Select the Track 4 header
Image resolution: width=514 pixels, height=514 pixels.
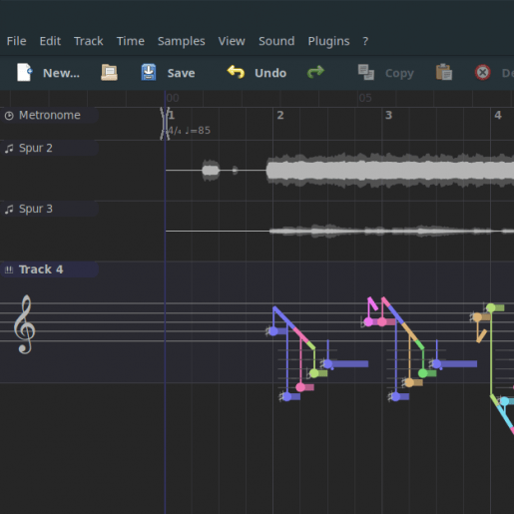pyautogui.click(x=49, y=269)
